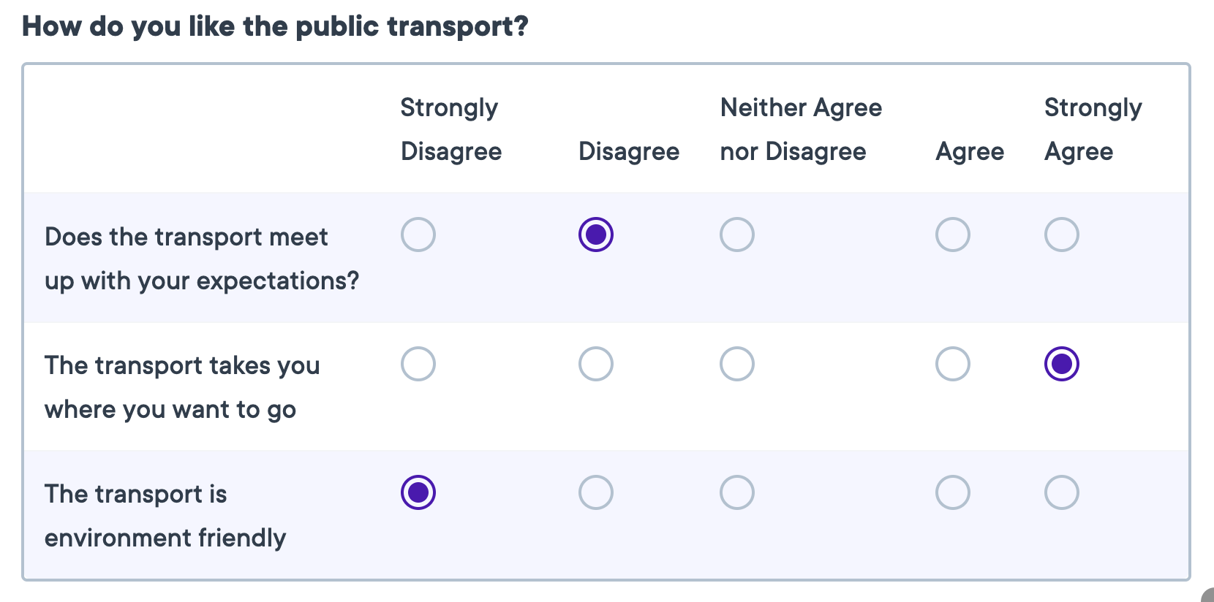Screen dimensions: 1214x602
Task: Choose Neither Agree nor Disagree for expectations row
Action: coord(737,235)
